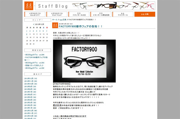The image size is (180, 119).
Task: Open archive 2012年11月 (37)
Action: [31, 113]
